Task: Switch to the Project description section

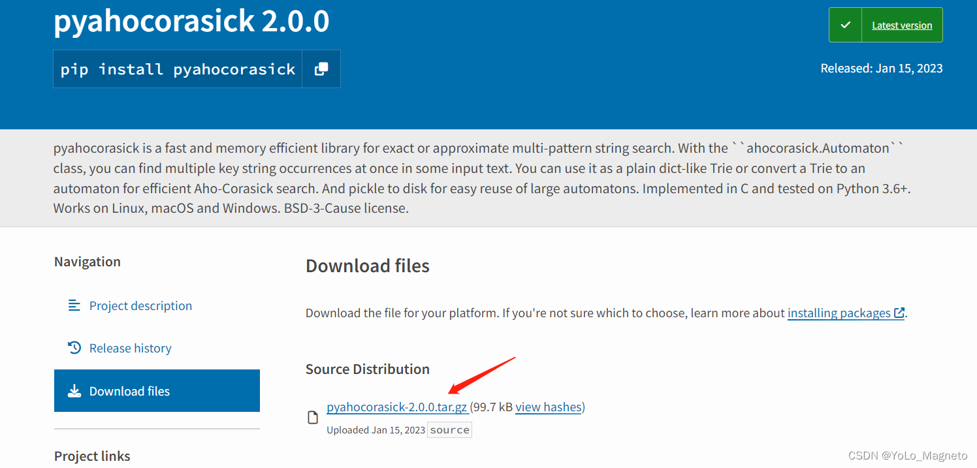Action: (140, 305)
